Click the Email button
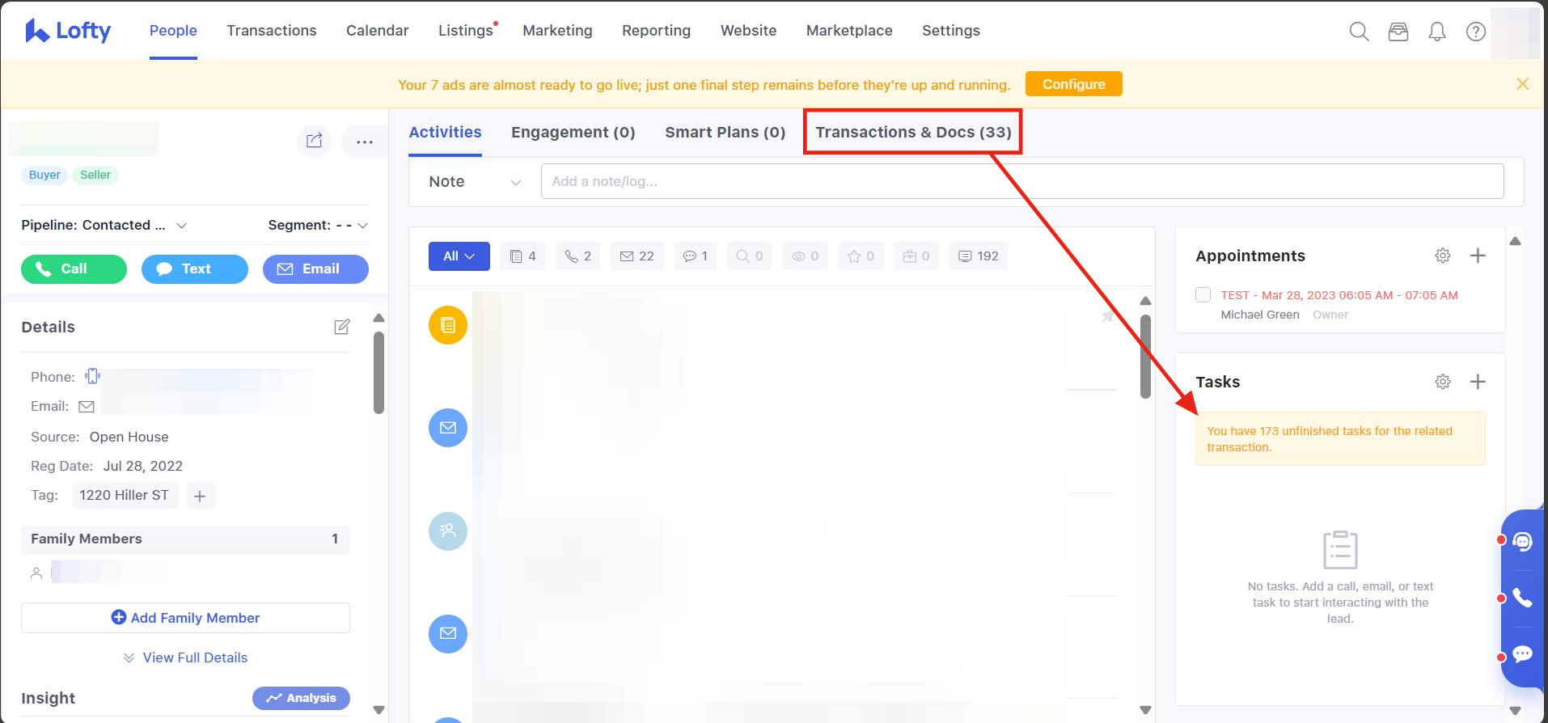The image size is (1548, 723). click(315, 269)
